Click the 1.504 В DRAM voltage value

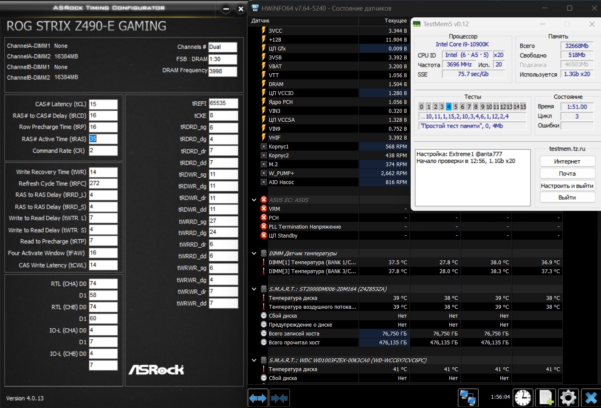(398, 84)
